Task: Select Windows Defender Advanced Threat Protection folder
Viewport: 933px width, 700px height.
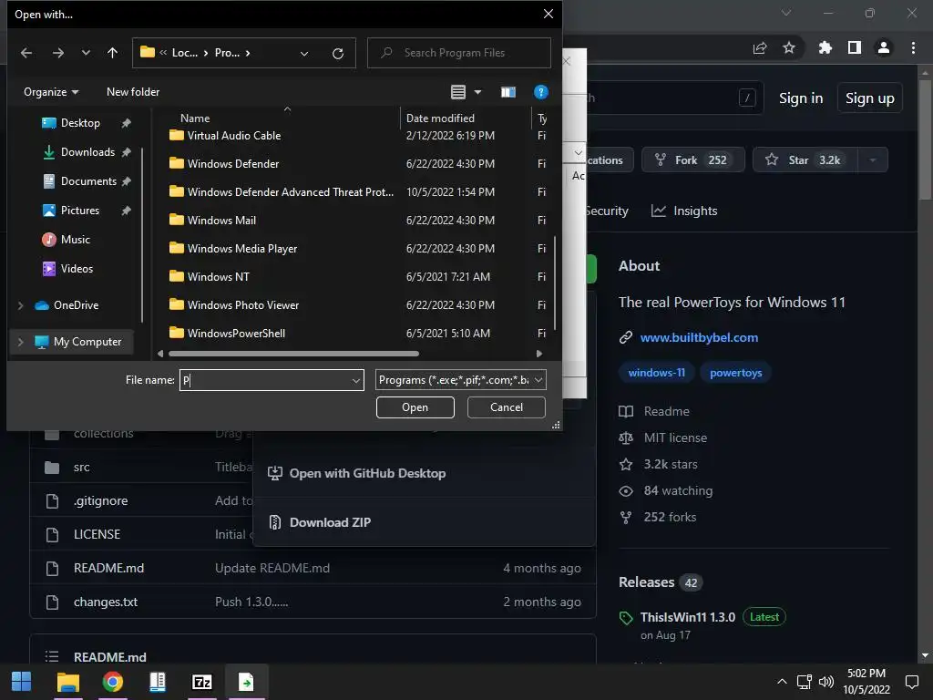Action: 291,192
